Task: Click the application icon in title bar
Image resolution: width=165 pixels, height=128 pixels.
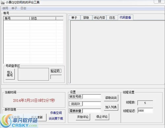Action: click(x=3, y=2)
